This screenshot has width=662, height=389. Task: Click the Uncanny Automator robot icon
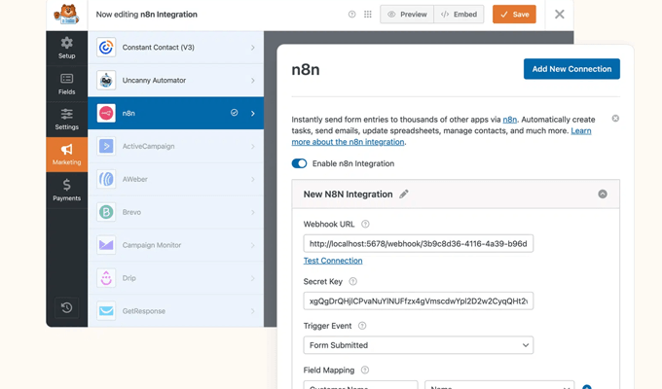click(x=106, y=80)
